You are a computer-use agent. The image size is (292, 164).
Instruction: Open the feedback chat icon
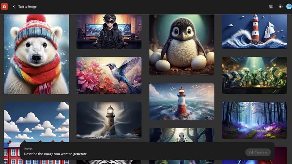coord(271,6)
